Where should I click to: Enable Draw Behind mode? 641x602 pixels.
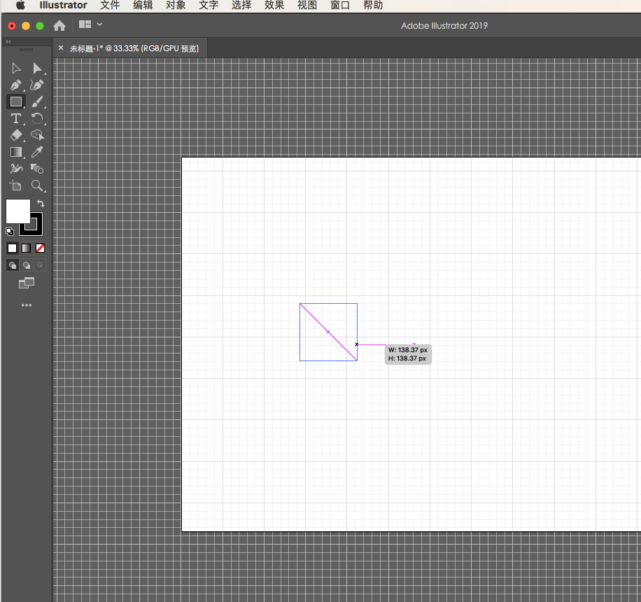(27, 265)
